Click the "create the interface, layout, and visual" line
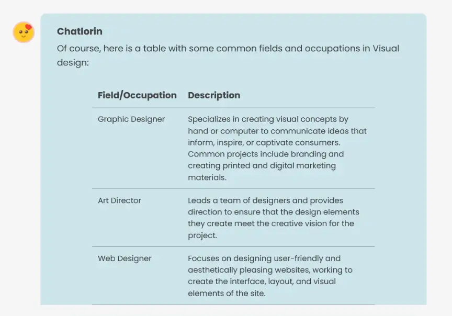 click(262, 281)
